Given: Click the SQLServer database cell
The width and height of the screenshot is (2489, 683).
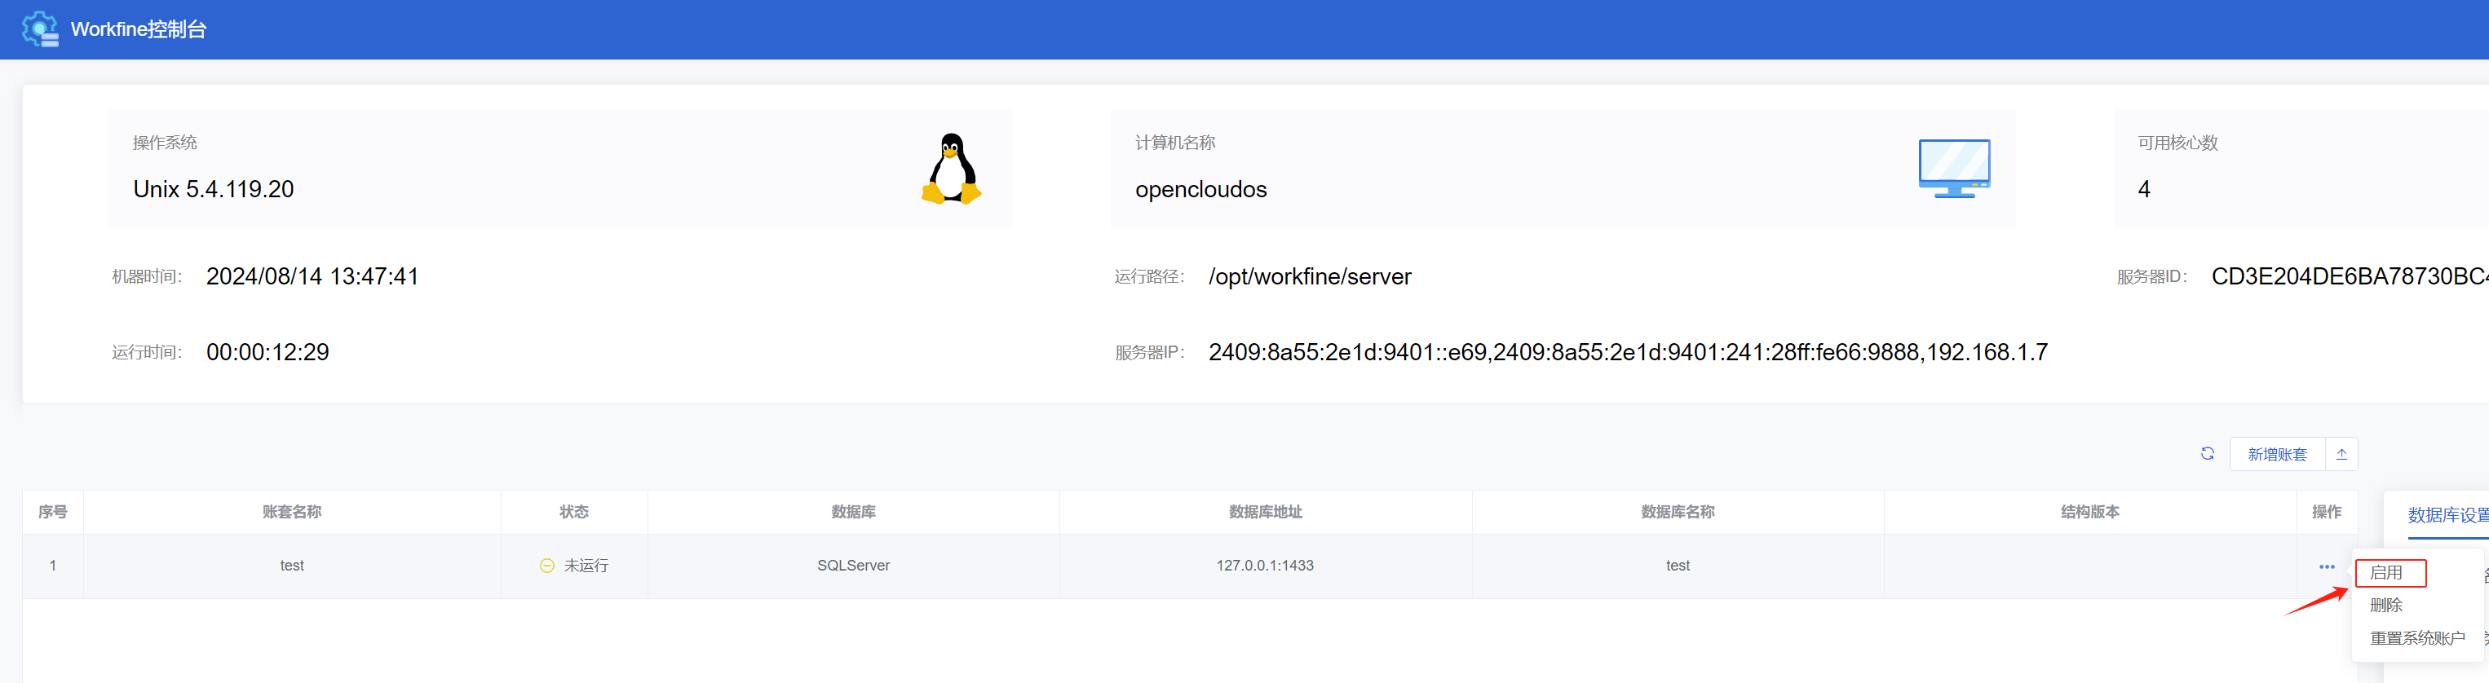Looking at the screenshot, I should (x=853, y=566).
